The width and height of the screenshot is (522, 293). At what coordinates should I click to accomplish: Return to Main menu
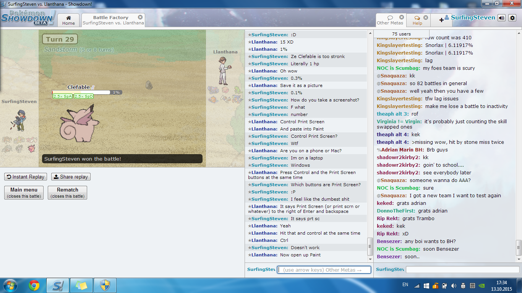coord(24,193)
